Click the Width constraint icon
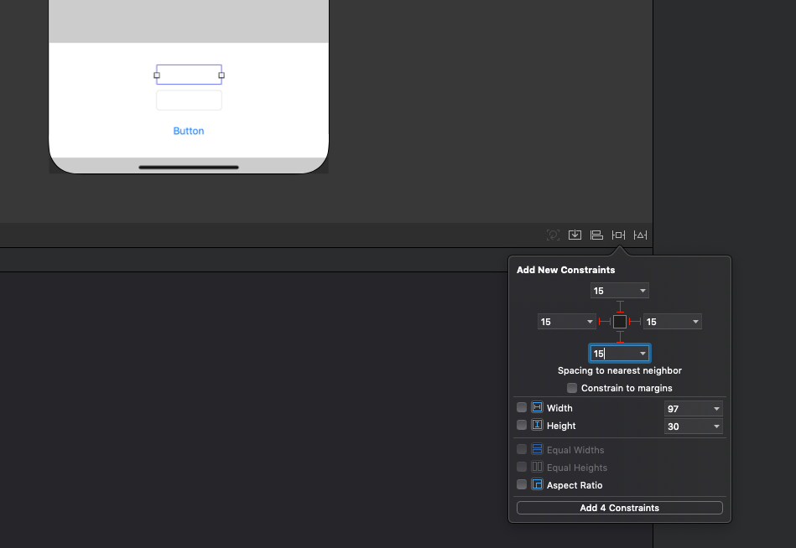The height and width of the screenshot is (548, 796). pyautogui.click(x=537, y=407)
